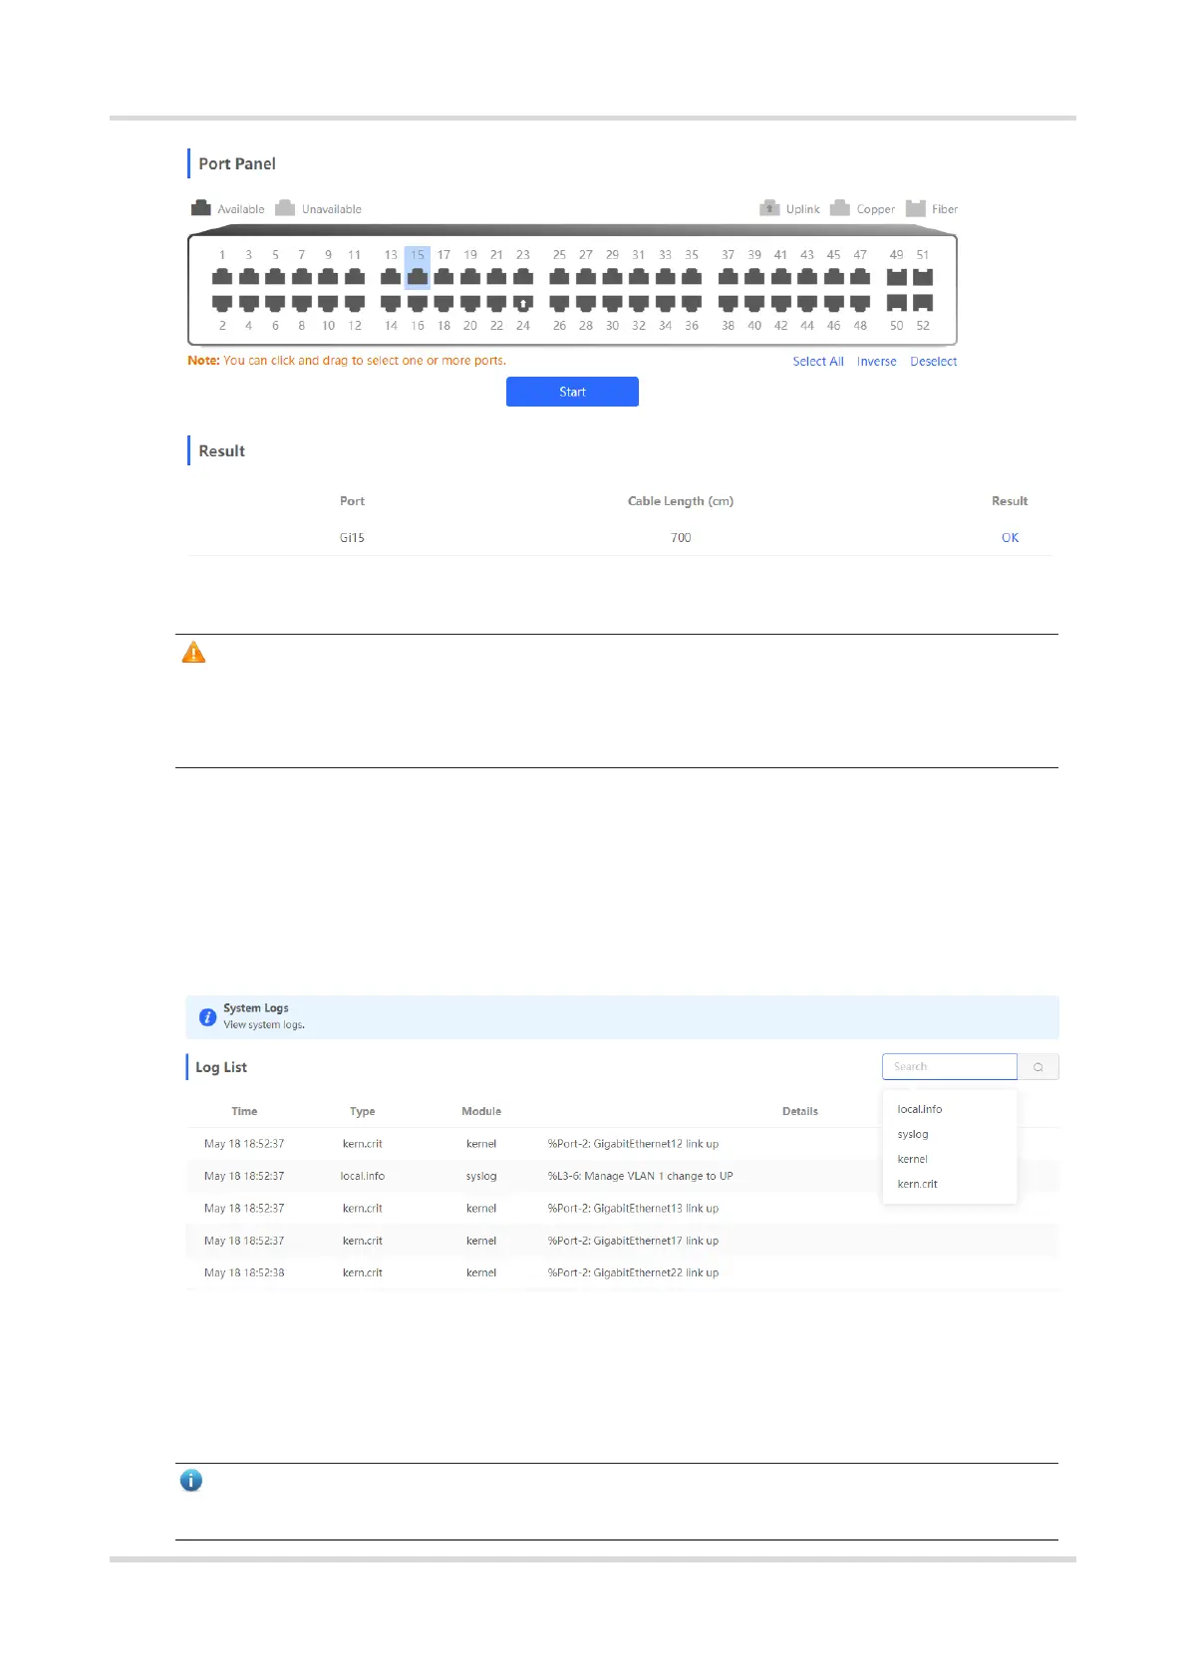Click the 700 cable length value
This screenshot has width=1187, height=1678.
(x=681, y=537)
